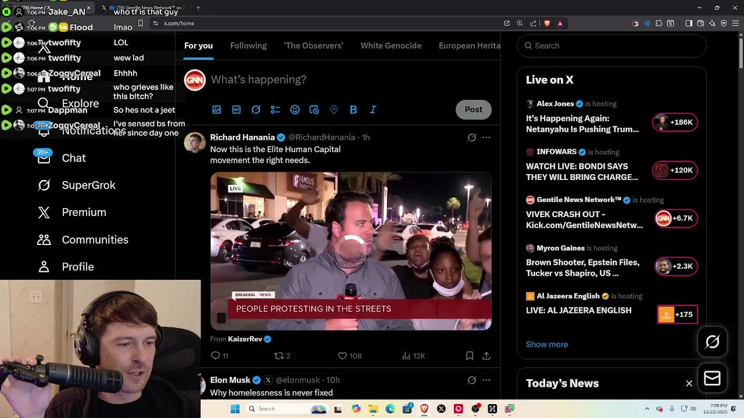Open Richard Hanania's profile name link
The image size is (744, 418).
242,138
